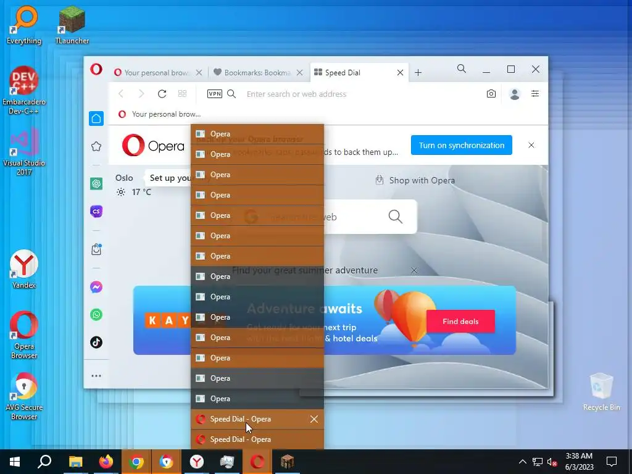Close the Speed Dial tab
The height and width of the screenshot is (474, 632).
(400, 73)
